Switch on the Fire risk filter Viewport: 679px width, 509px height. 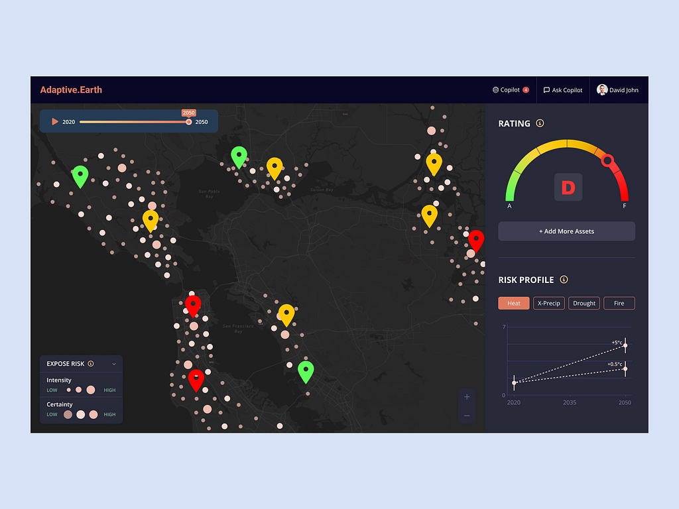point(619,303)
